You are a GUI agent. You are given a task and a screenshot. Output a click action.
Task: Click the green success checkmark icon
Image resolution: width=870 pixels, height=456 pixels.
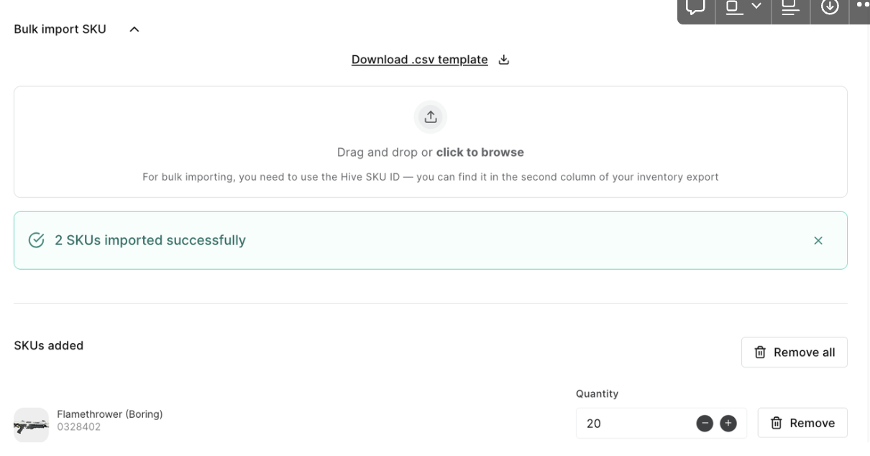pyautogui.click(x=36, y=240)
